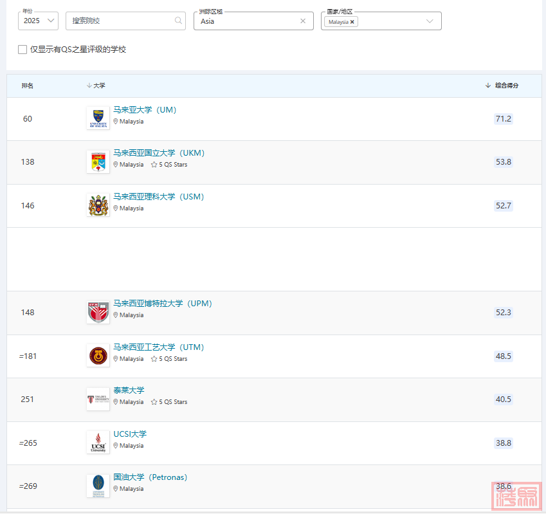Open the 马来西亚博特拉大学 (UPM) link

[163, 304]
